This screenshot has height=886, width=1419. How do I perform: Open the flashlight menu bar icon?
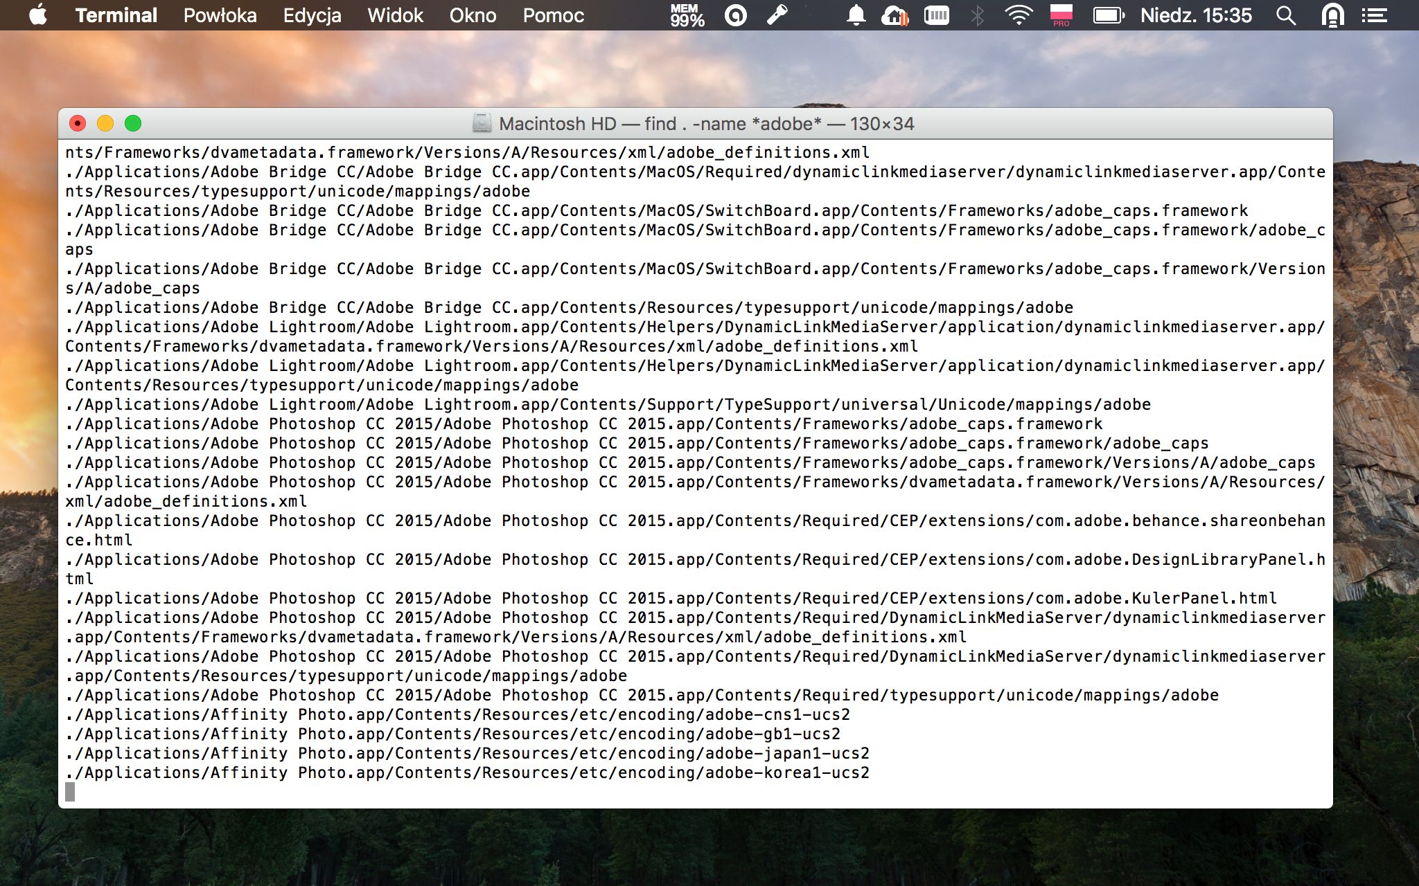point(777,15)
